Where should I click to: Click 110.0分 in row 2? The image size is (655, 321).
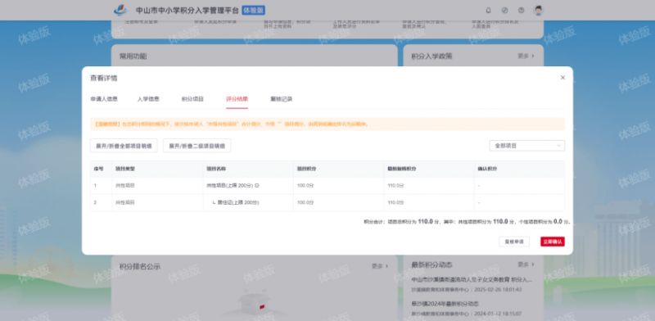point(395,202)
